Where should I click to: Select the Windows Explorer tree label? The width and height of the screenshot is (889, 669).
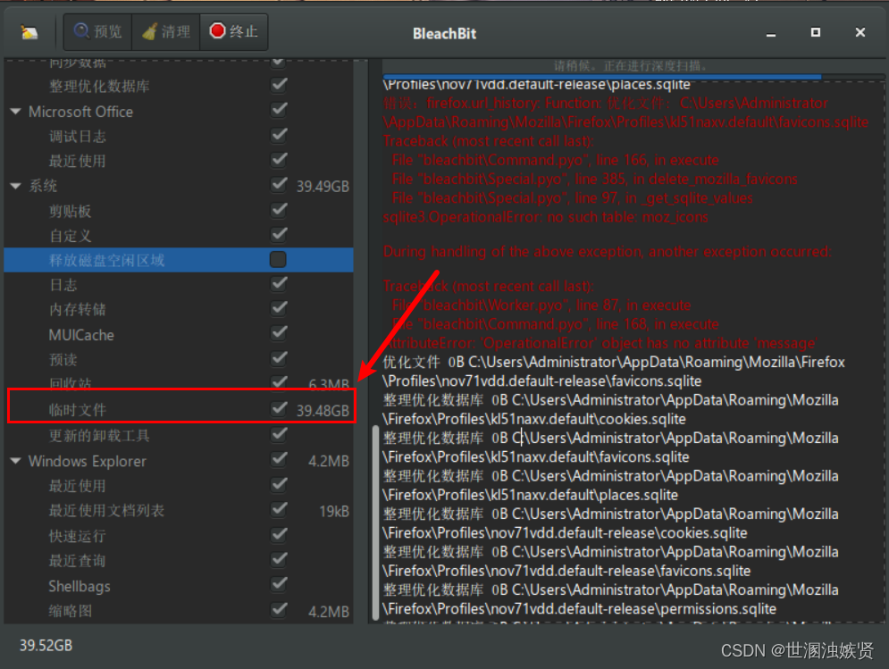[x=88, y=461]
